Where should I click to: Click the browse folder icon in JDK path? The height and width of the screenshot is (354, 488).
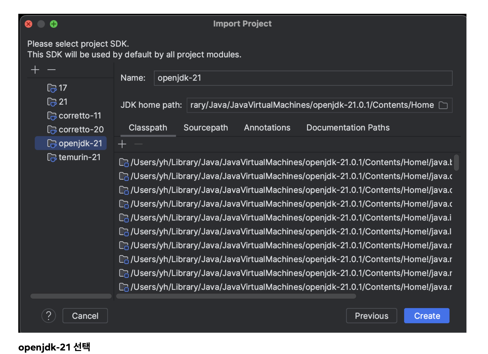tap(443, 105)
